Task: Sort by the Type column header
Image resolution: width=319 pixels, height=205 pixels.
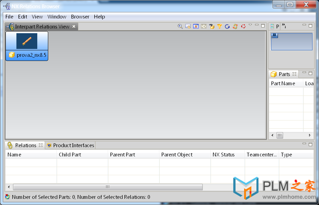Action: [296, 155]
